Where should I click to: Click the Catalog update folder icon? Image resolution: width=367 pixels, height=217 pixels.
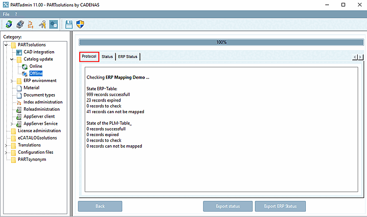coord(19,59)
